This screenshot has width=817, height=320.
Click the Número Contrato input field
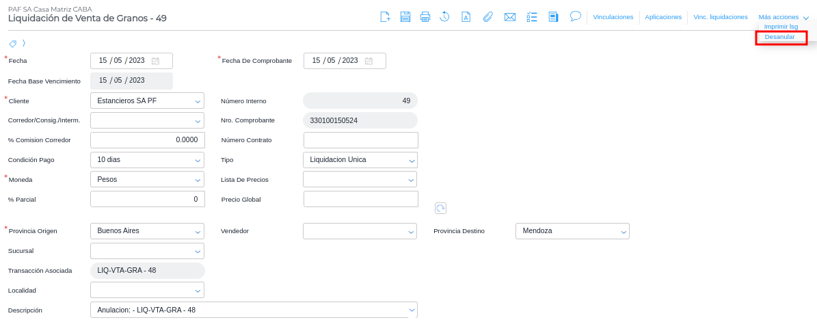coord(360,140)
